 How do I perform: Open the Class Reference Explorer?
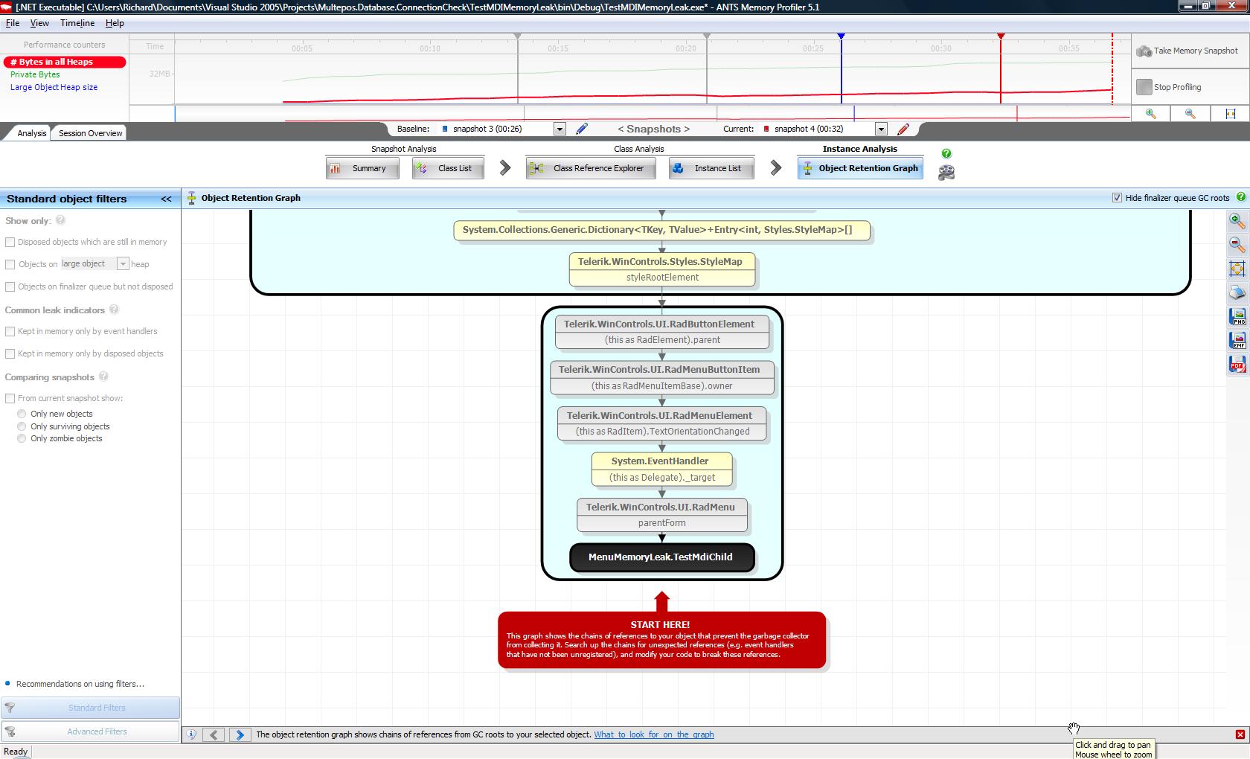[x=590, y=168]
